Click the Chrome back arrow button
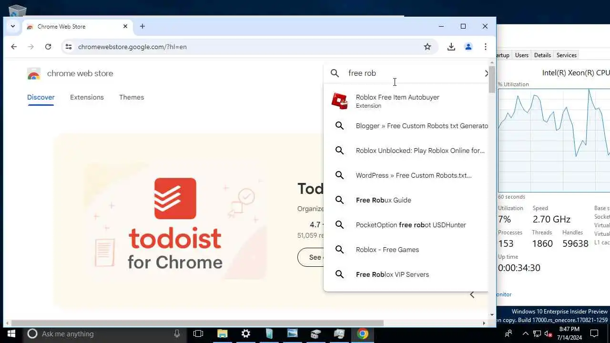This screenshot has height=343, width=610. point(14,47)
